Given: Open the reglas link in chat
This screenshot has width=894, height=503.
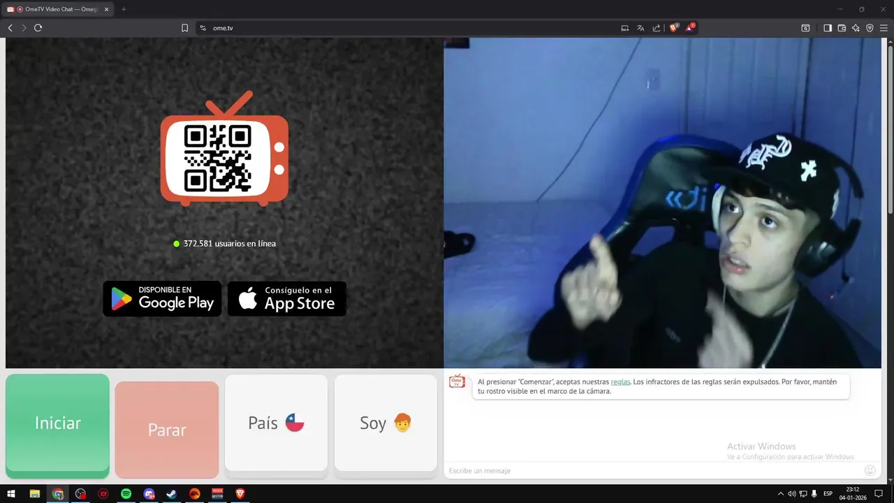Looking at the screenshot, I should [620, 382].
